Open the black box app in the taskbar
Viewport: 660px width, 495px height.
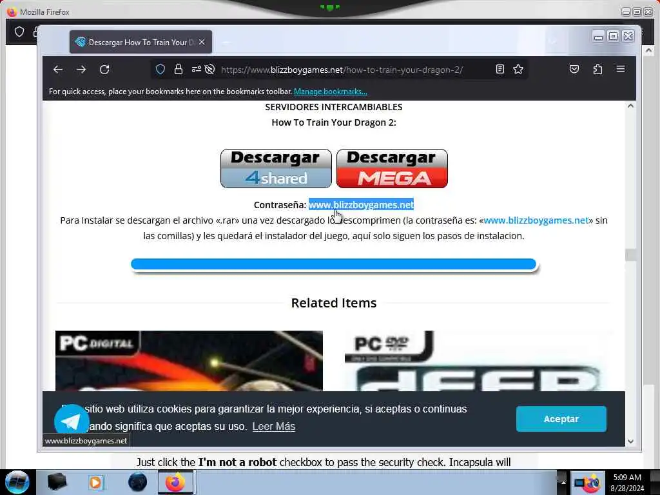click(x=57, y=482)
